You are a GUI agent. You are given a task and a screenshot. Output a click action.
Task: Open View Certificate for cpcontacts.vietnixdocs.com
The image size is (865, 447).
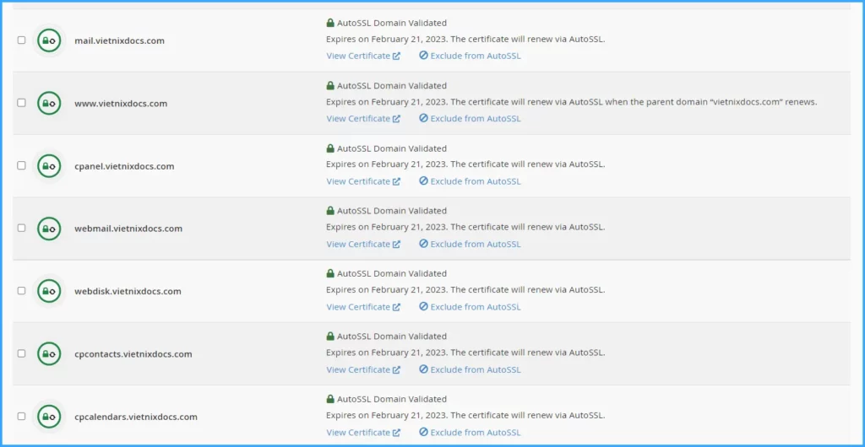pyautogui.click(x=362, y=369)
